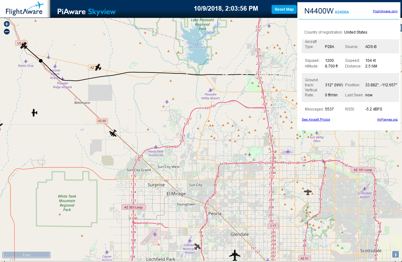Click the PiAware Skyview title

(86, 12)
